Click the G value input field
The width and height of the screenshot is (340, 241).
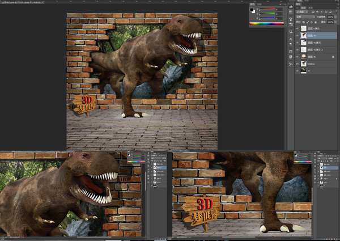279,14
